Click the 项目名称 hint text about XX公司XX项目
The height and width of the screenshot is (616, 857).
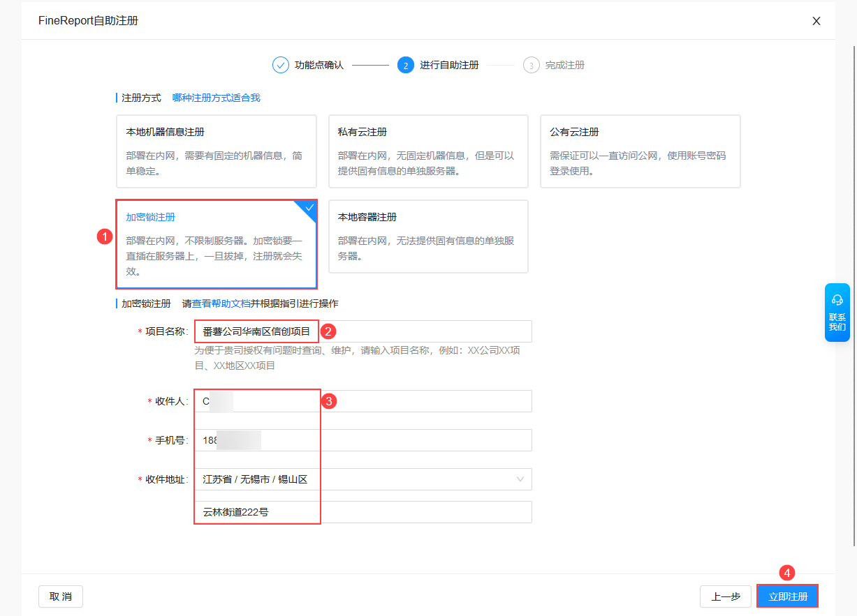(357, 358)
